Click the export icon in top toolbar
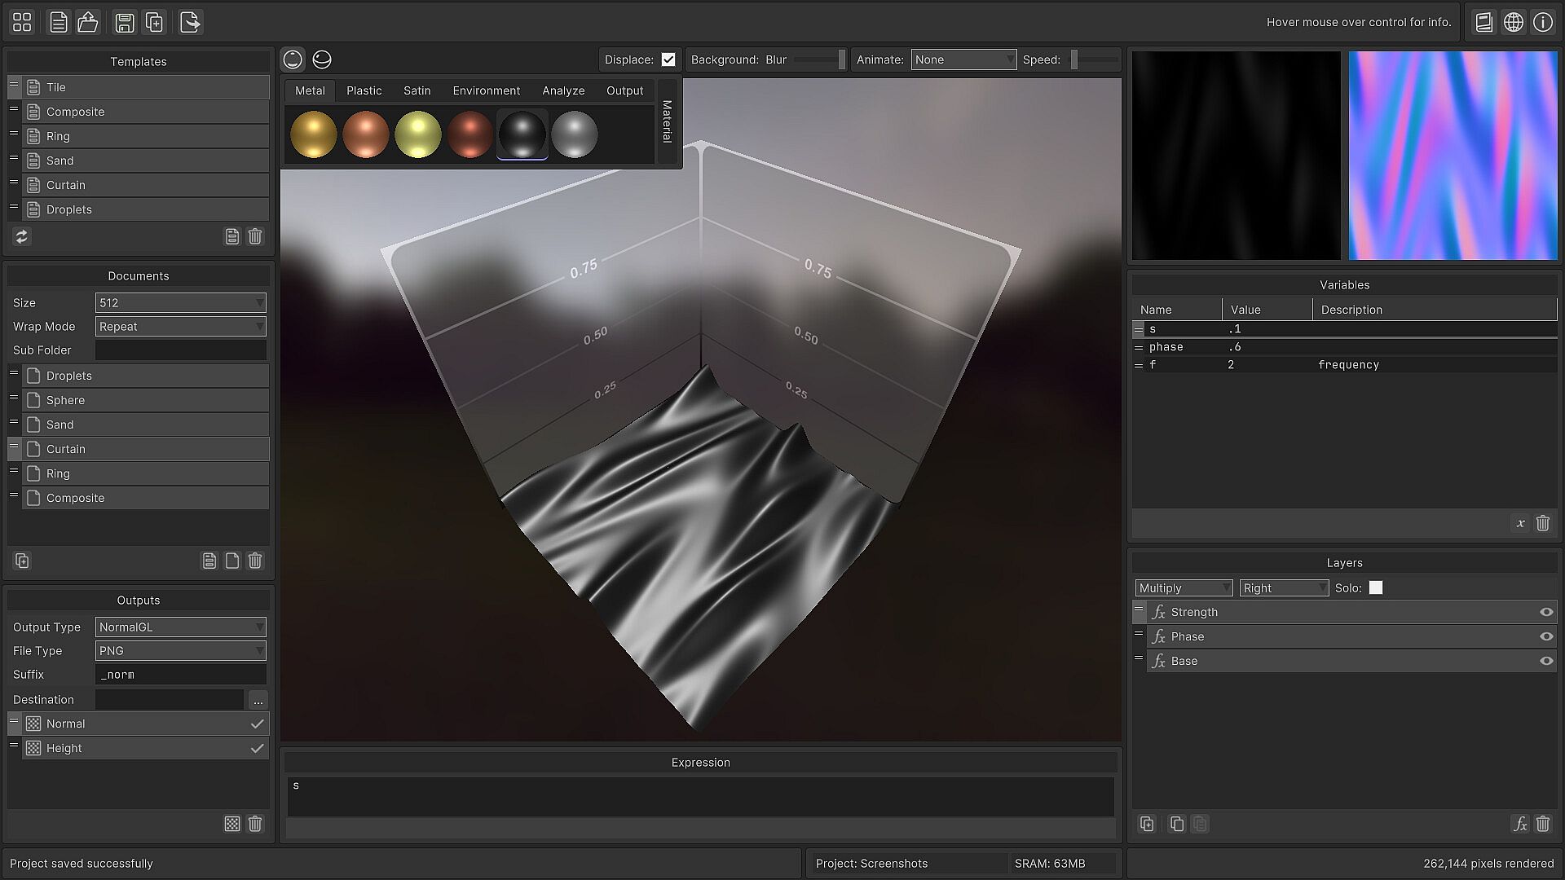The width and height of the screenshot is (1565, 880). click(x=190, y=22)
